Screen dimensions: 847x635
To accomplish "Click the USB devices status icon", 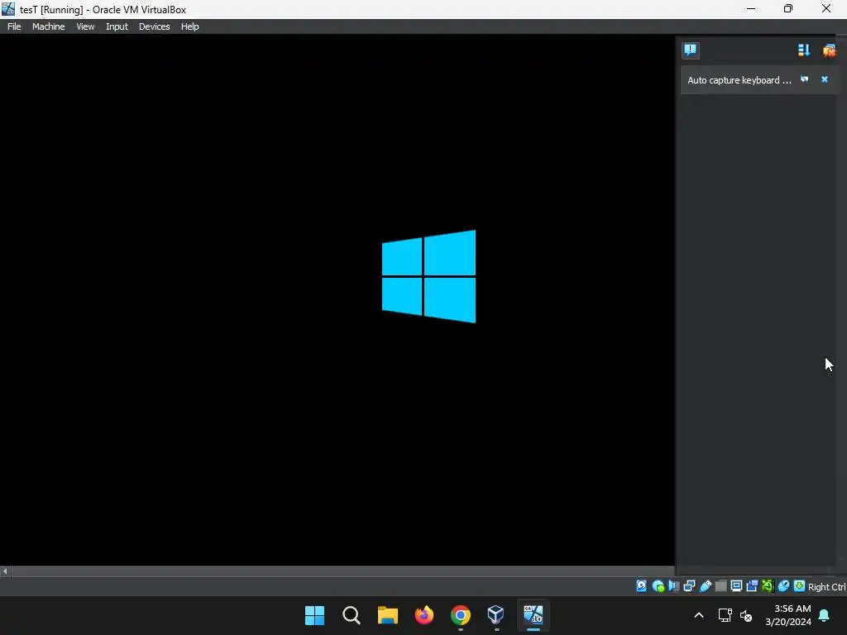I will [x=705, y=586].
